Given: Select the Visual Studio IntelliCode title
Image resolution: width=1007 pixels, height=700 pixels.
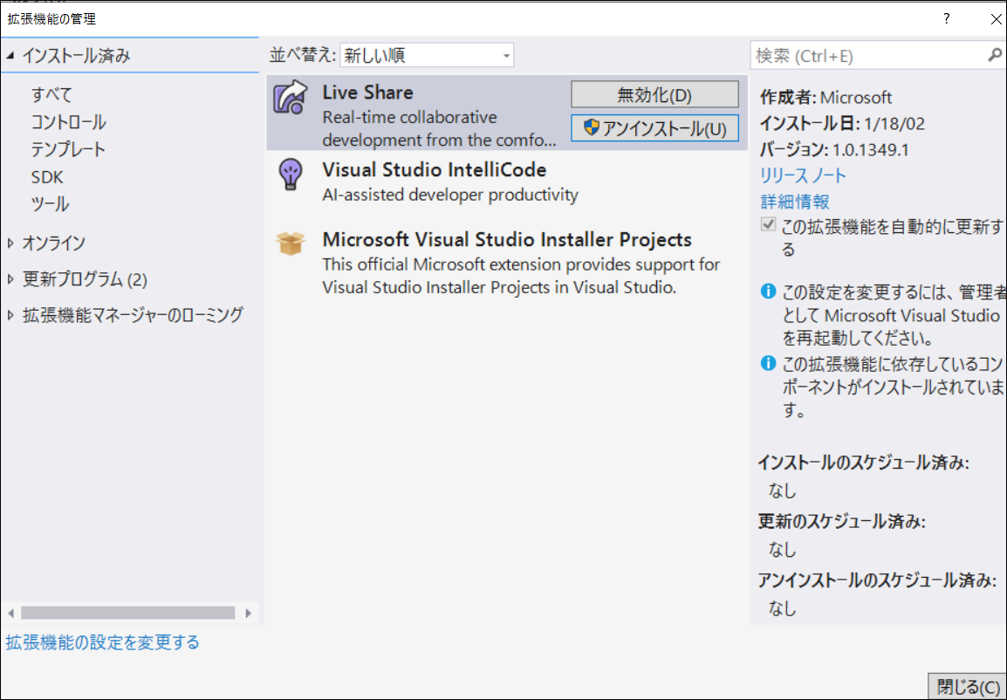Looking at the screenshot, I should tap(435, 170).
